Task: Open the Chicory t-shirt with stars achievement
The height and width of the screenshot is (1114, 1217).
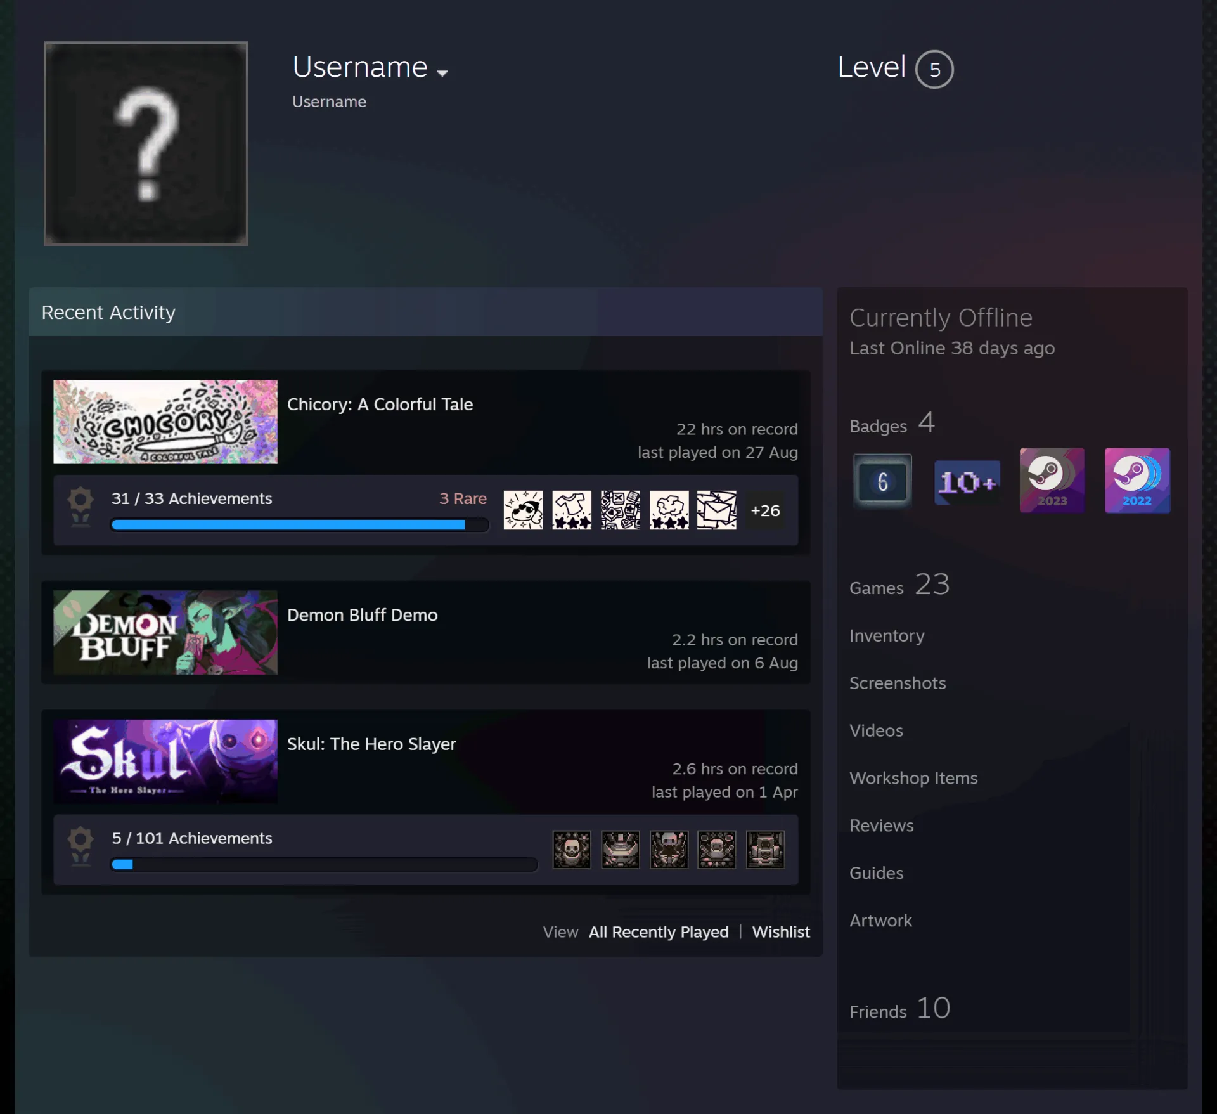Action: pos(572,510)
